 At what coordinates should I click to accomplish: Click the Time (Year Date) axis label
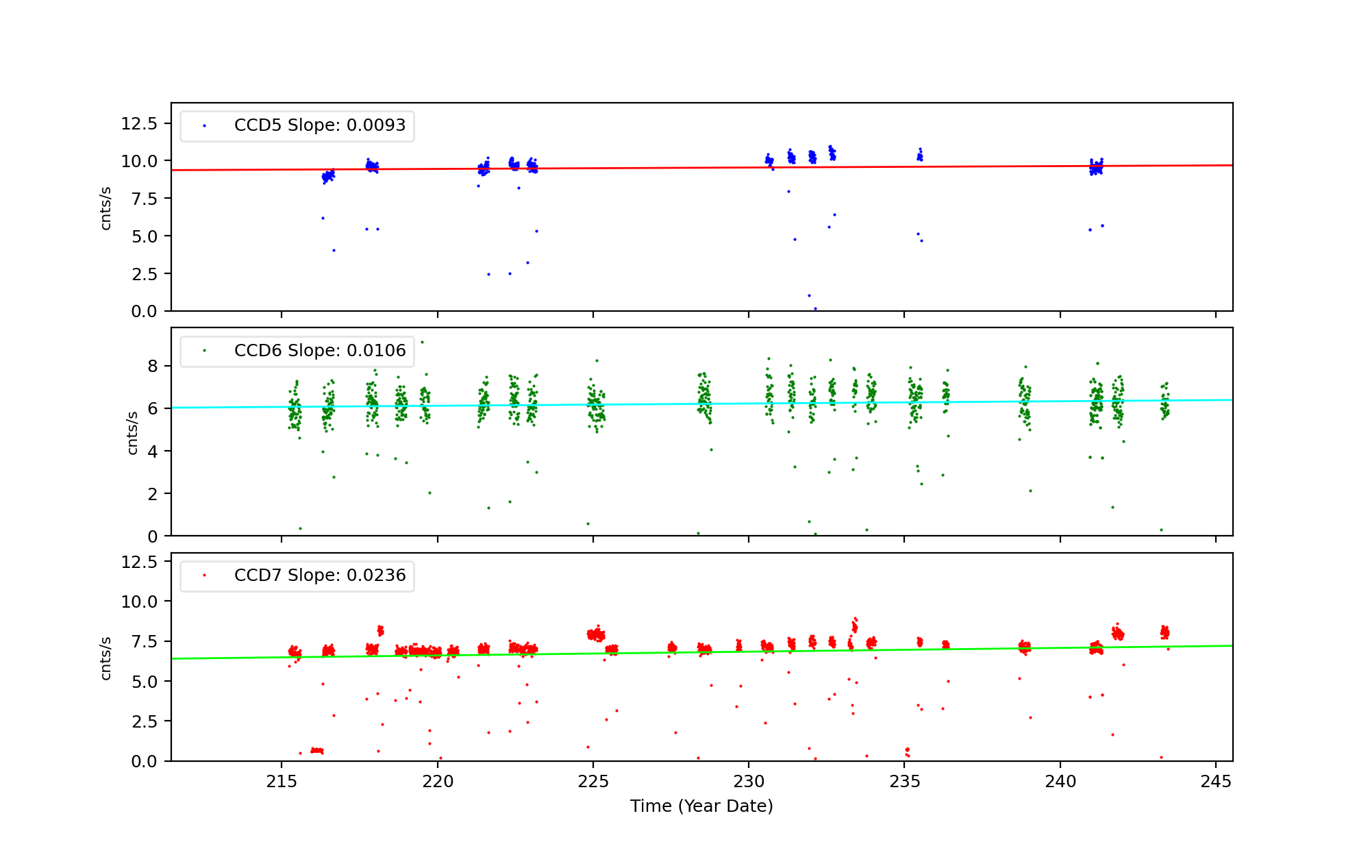point(701,806)
